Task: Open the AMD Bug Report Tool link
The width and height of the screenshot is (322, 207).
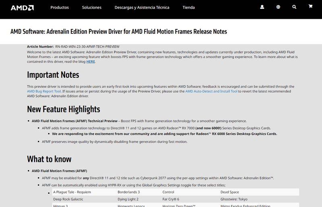Action: tap(44, 91)
